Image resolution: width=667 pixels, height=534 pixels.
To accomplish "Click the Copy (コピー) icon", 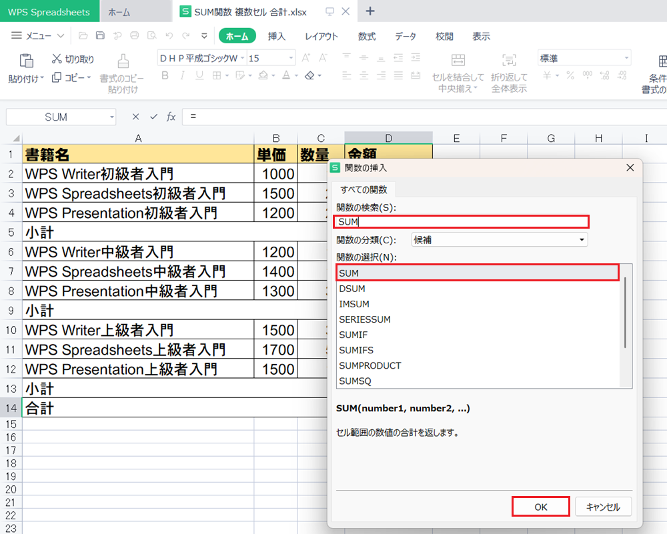I will pos(57,77).
